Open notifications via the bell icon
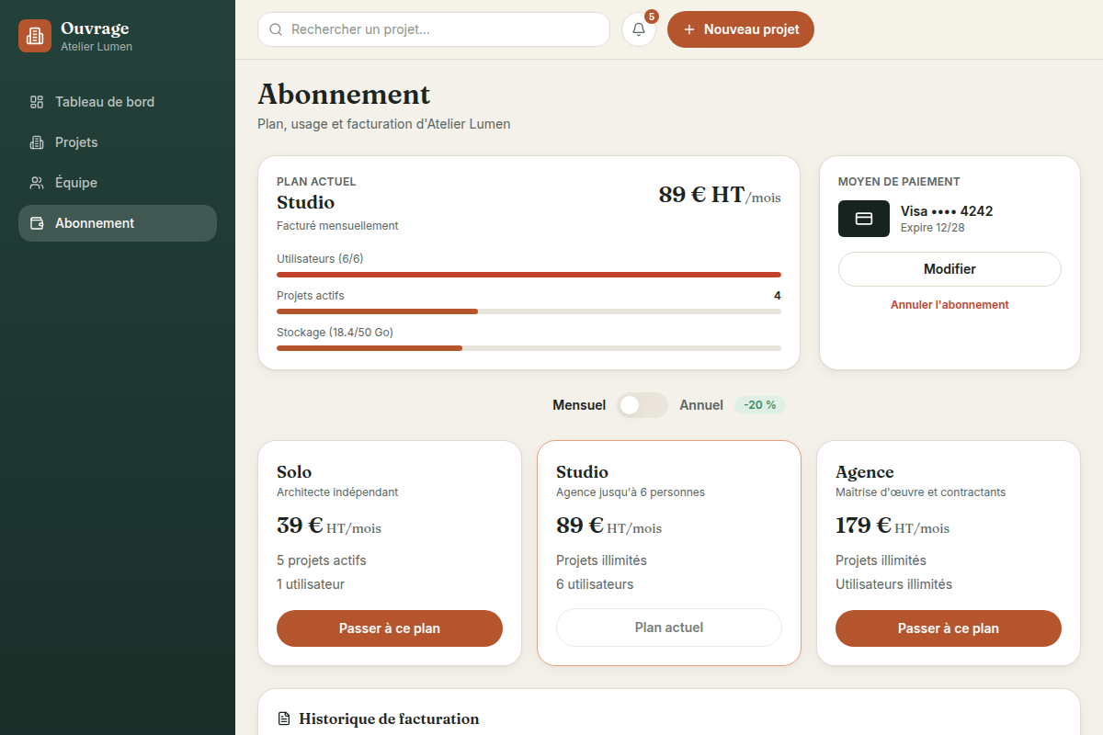This screenshot has height=735, width=1103. 639,29
